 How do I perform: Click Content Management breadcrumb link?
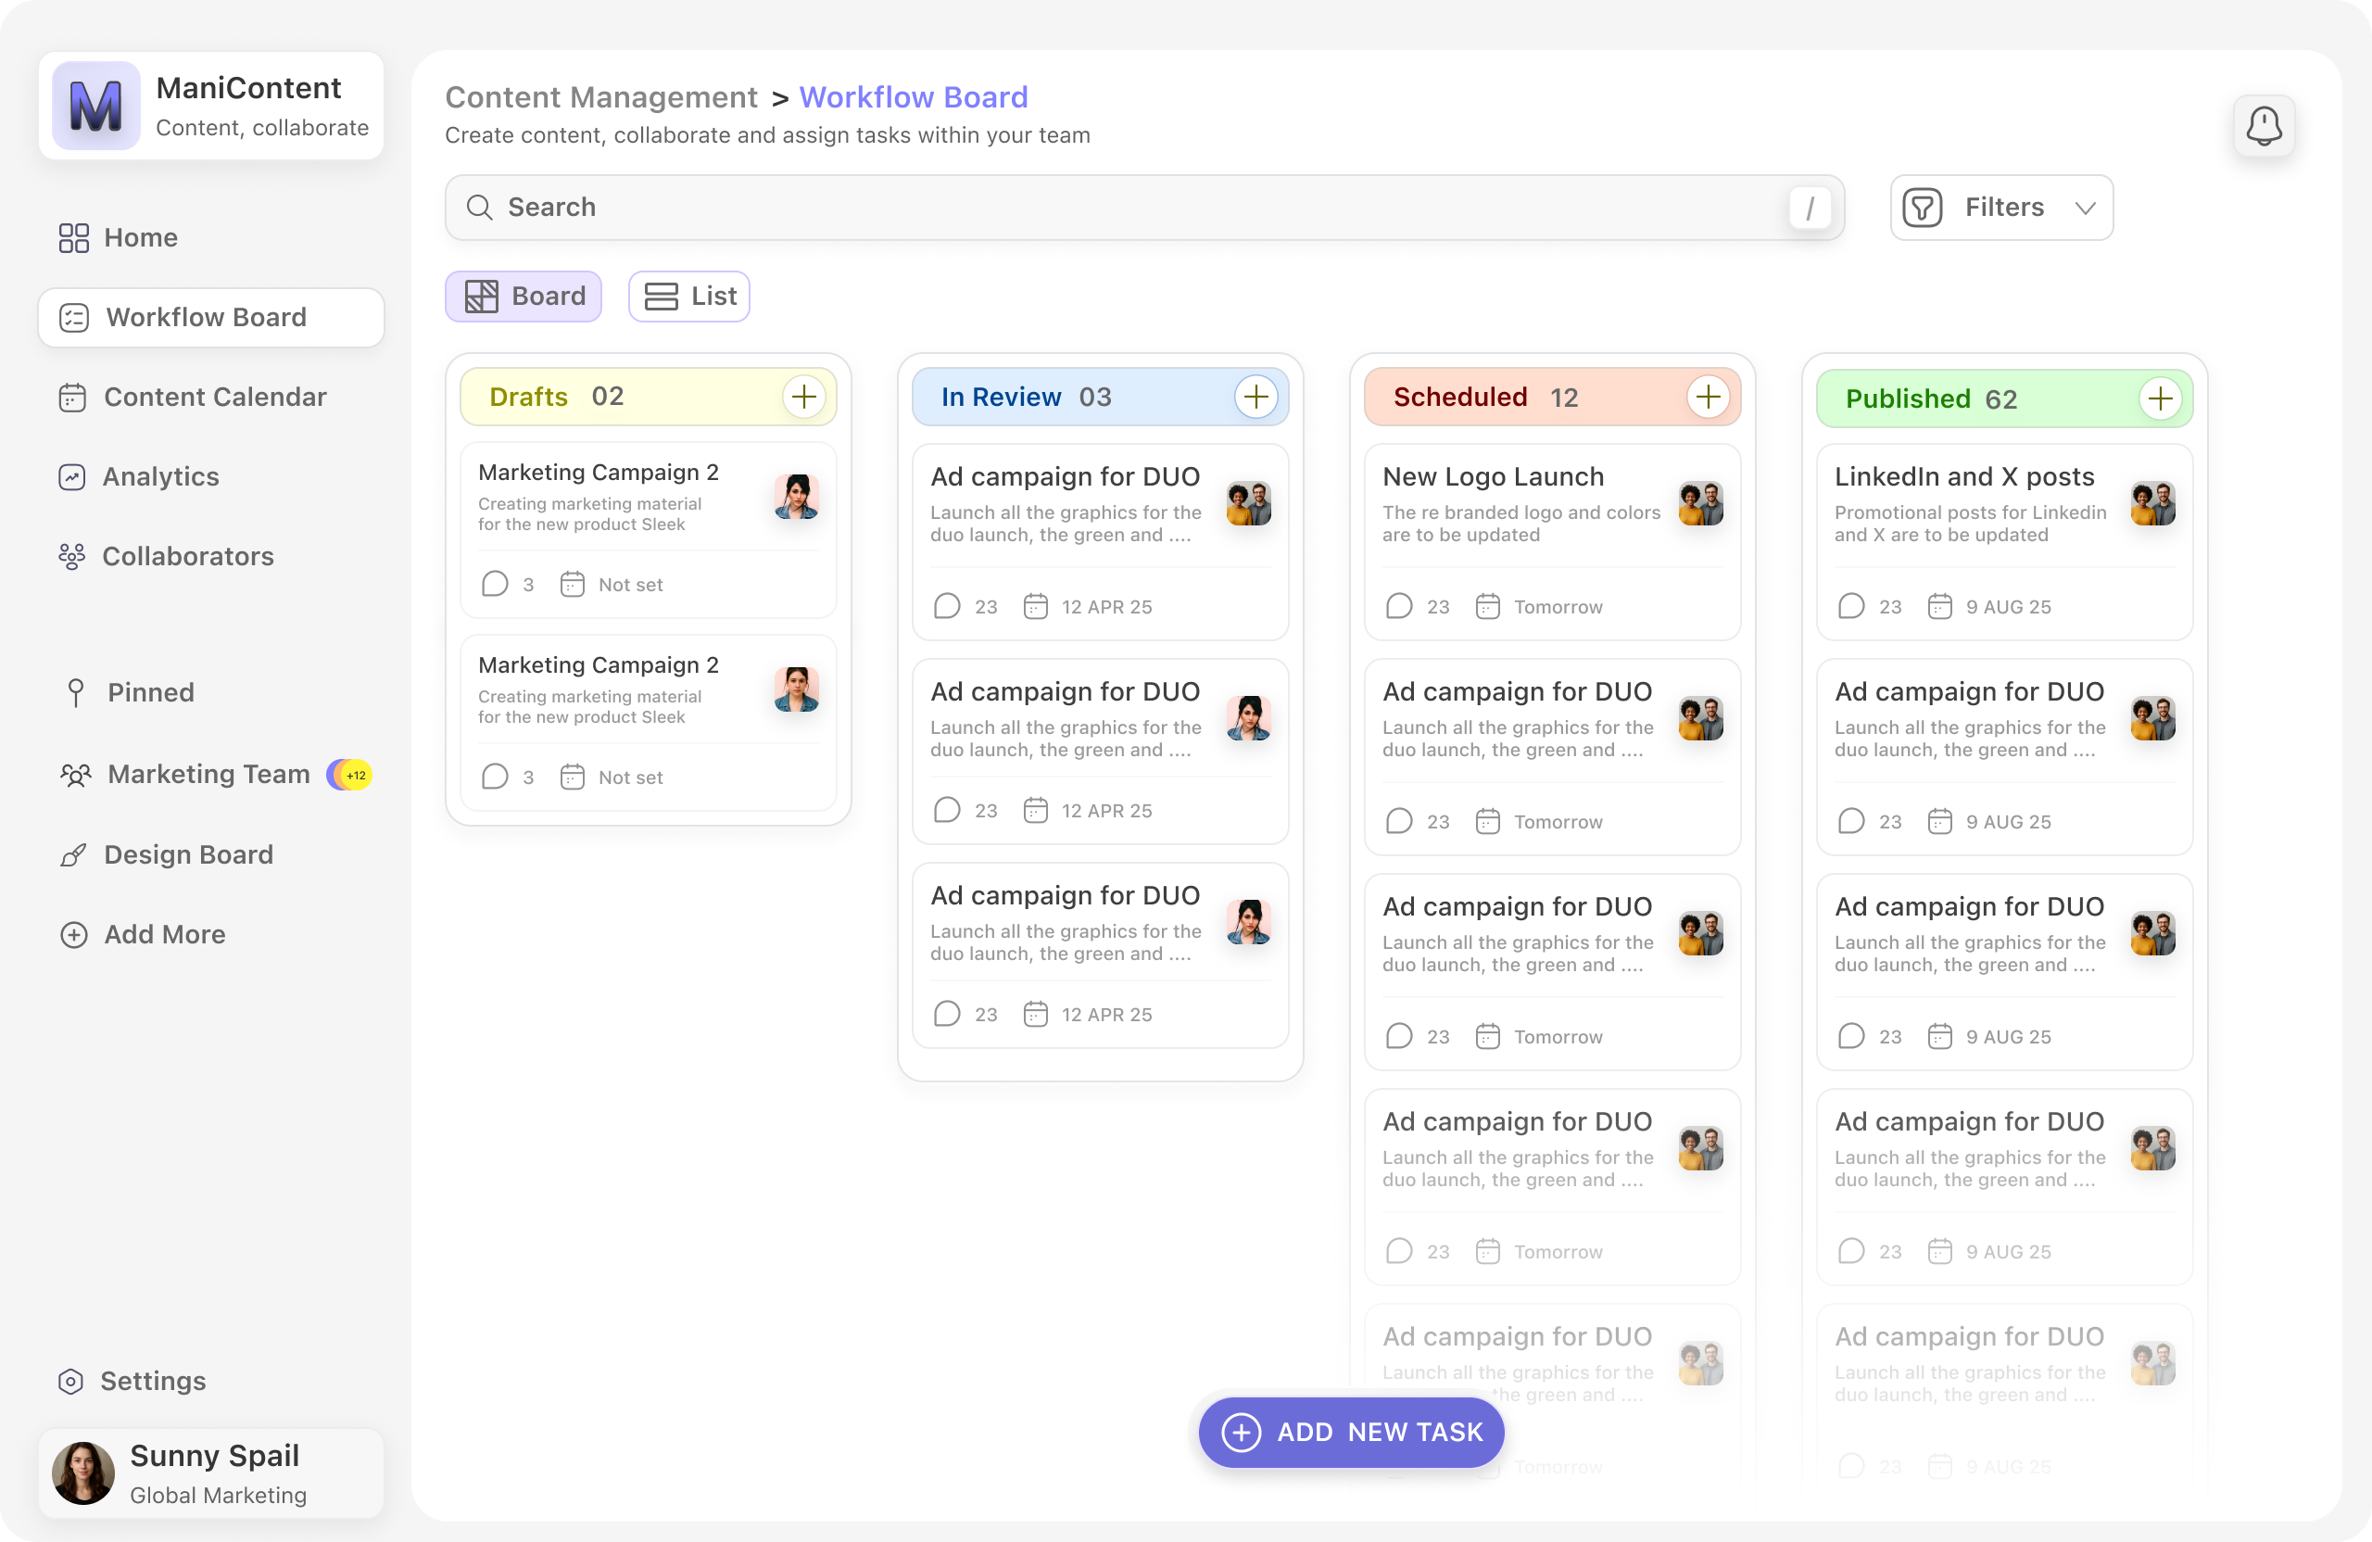601,96
